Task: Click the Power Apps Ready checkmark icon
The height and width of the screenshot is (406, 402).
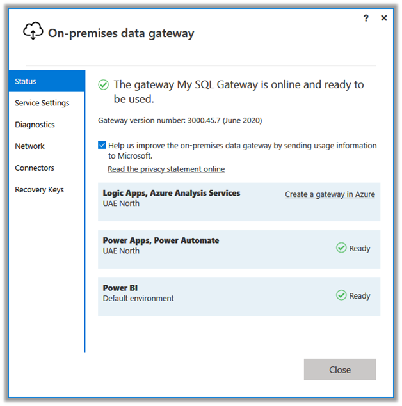Action: pos(341,248)
